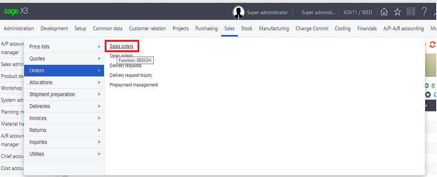Open the Customer relation menu

click(x=147, y=28)
